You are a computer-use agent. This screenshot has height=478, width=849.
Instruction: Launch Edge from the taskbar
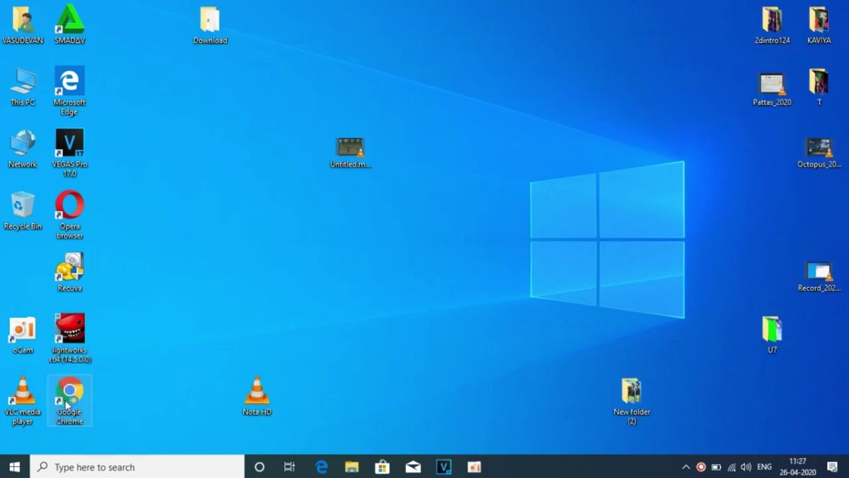click(322, 467)
